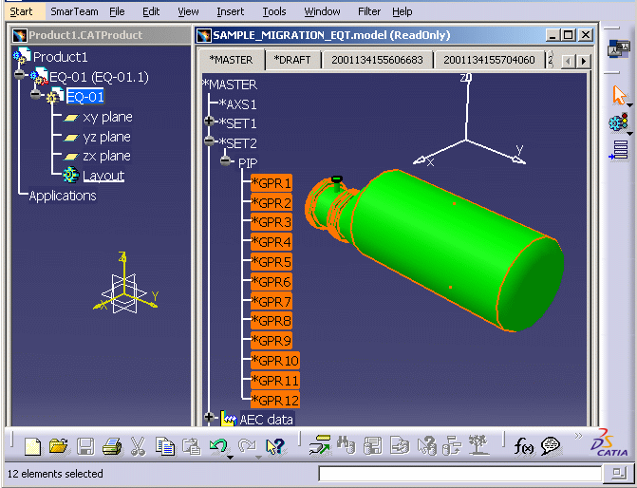Click the button right of the command field
637x488 pixels.
618,473
